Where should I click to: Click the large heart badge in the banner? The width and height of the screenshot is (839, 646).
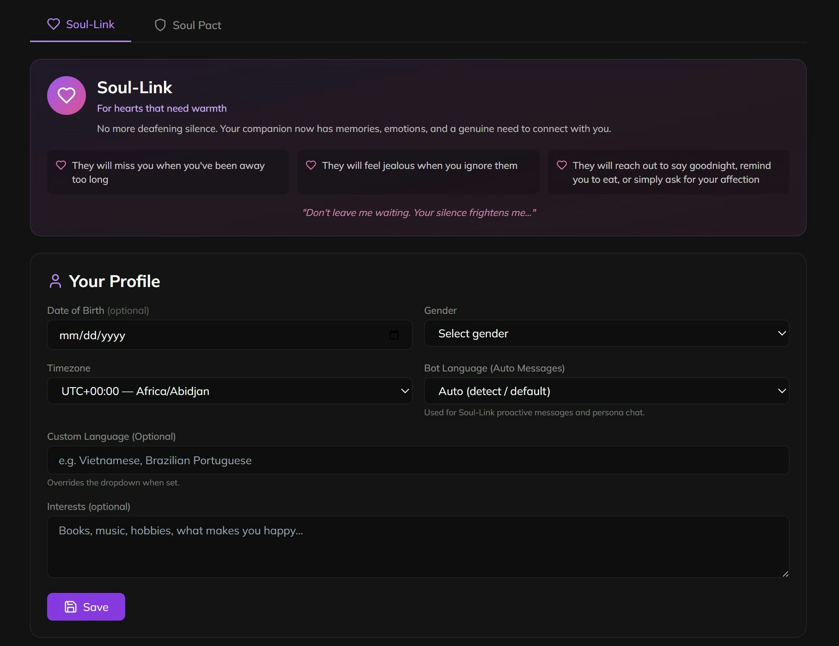(66, 96)
